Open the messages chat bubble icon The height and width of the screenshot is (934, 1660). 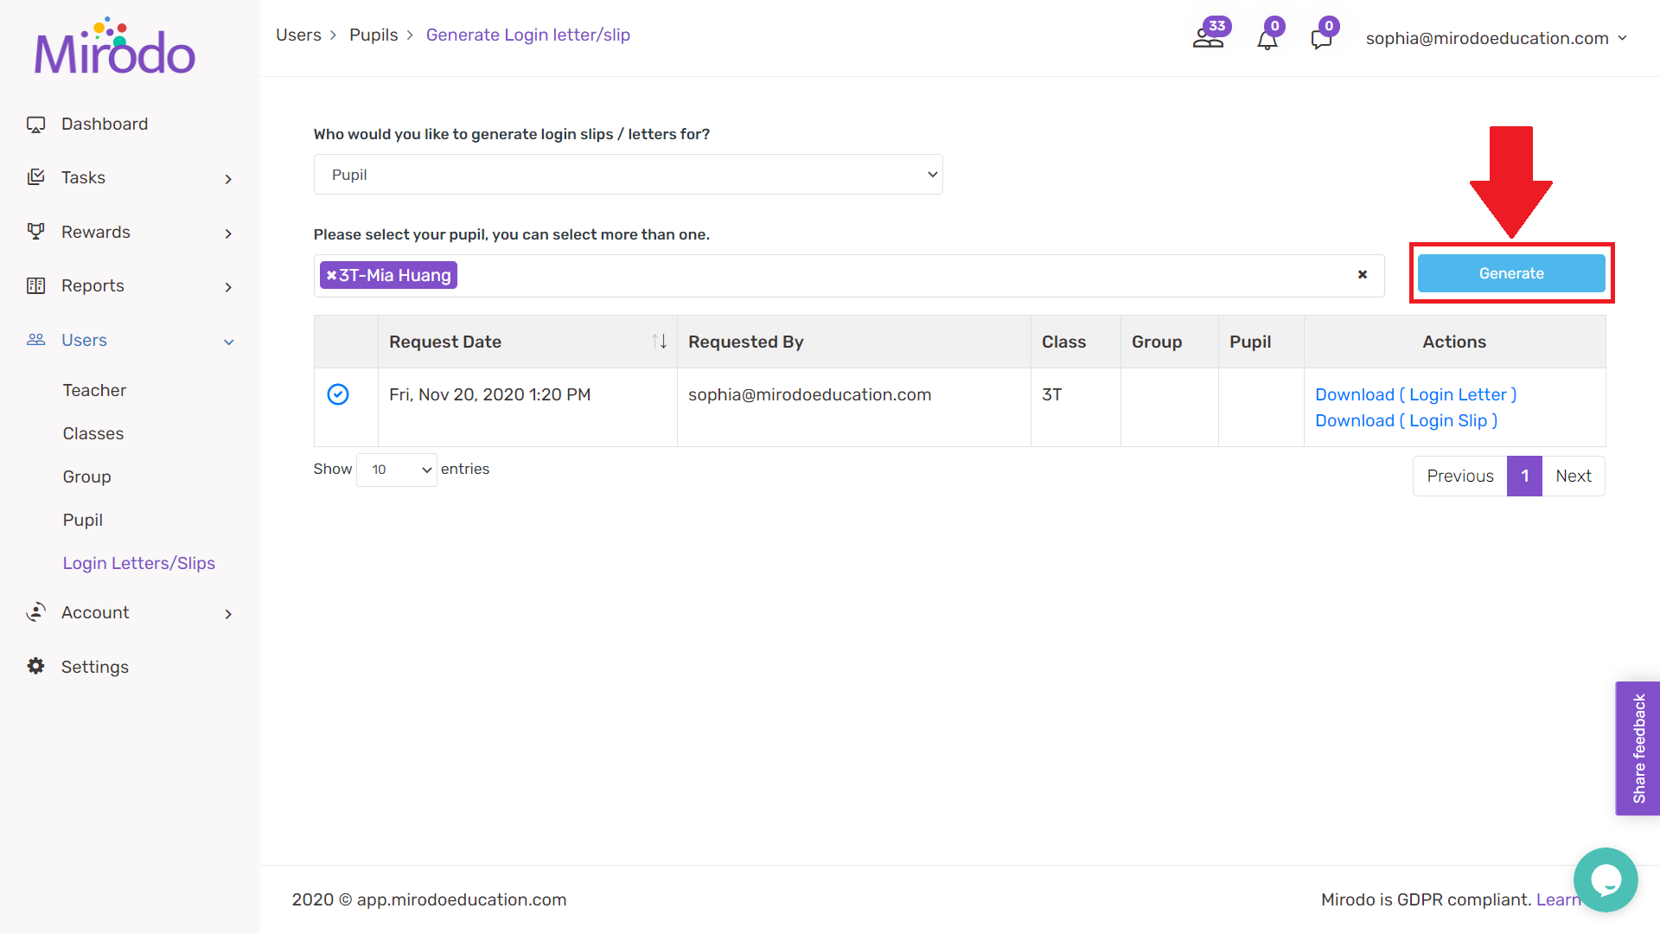pyautogui.click(x=1321, y=40)
